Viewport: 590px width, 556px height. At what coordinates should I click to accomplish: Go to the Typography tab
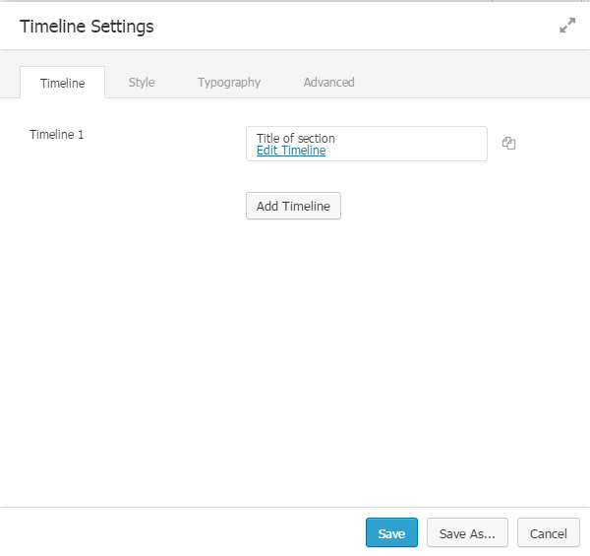(229, 83)
